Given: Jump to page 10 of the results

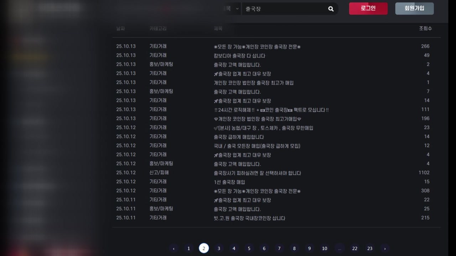Looking at the screenshot, I should pyautogui.click(x=324, y=249).
